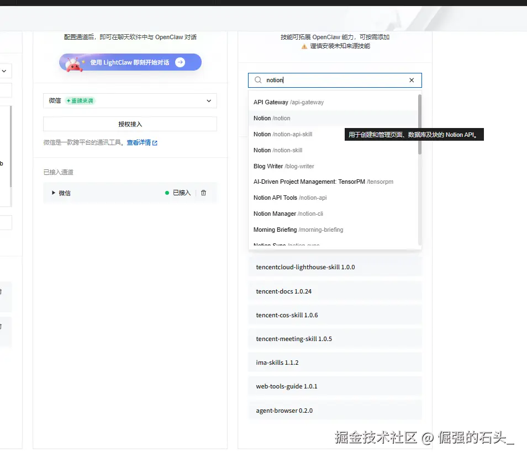The width and height of the screenshot is (527, 458).
Task: Click tencent-cos-skill 1.0.6 entry
Action: [x=335, y=315]
